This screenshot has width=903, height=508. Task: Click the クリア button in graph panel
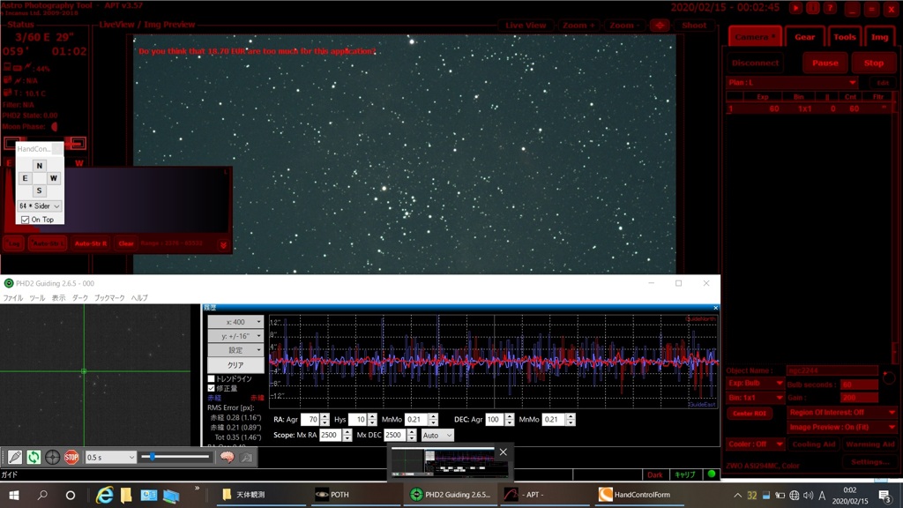tap(235, 365)
